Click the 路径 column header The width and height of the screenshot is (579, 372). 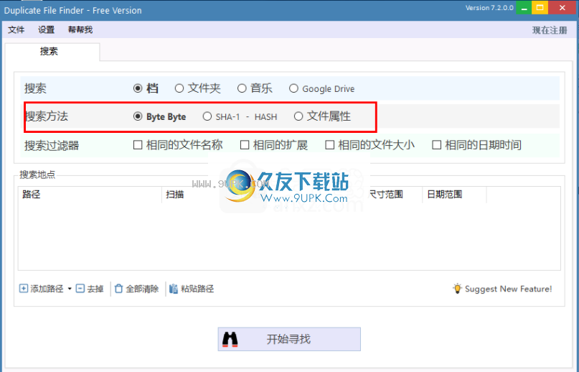90,195
